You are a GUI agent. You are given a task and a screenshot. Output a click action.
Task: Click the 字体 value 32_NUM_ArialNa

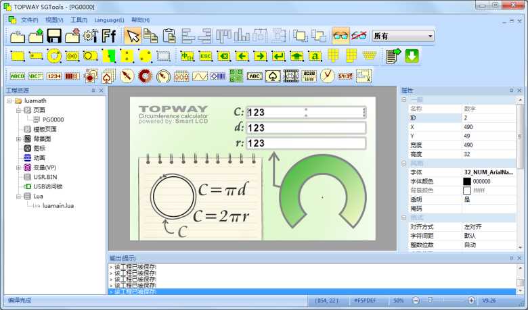[489, 172]
